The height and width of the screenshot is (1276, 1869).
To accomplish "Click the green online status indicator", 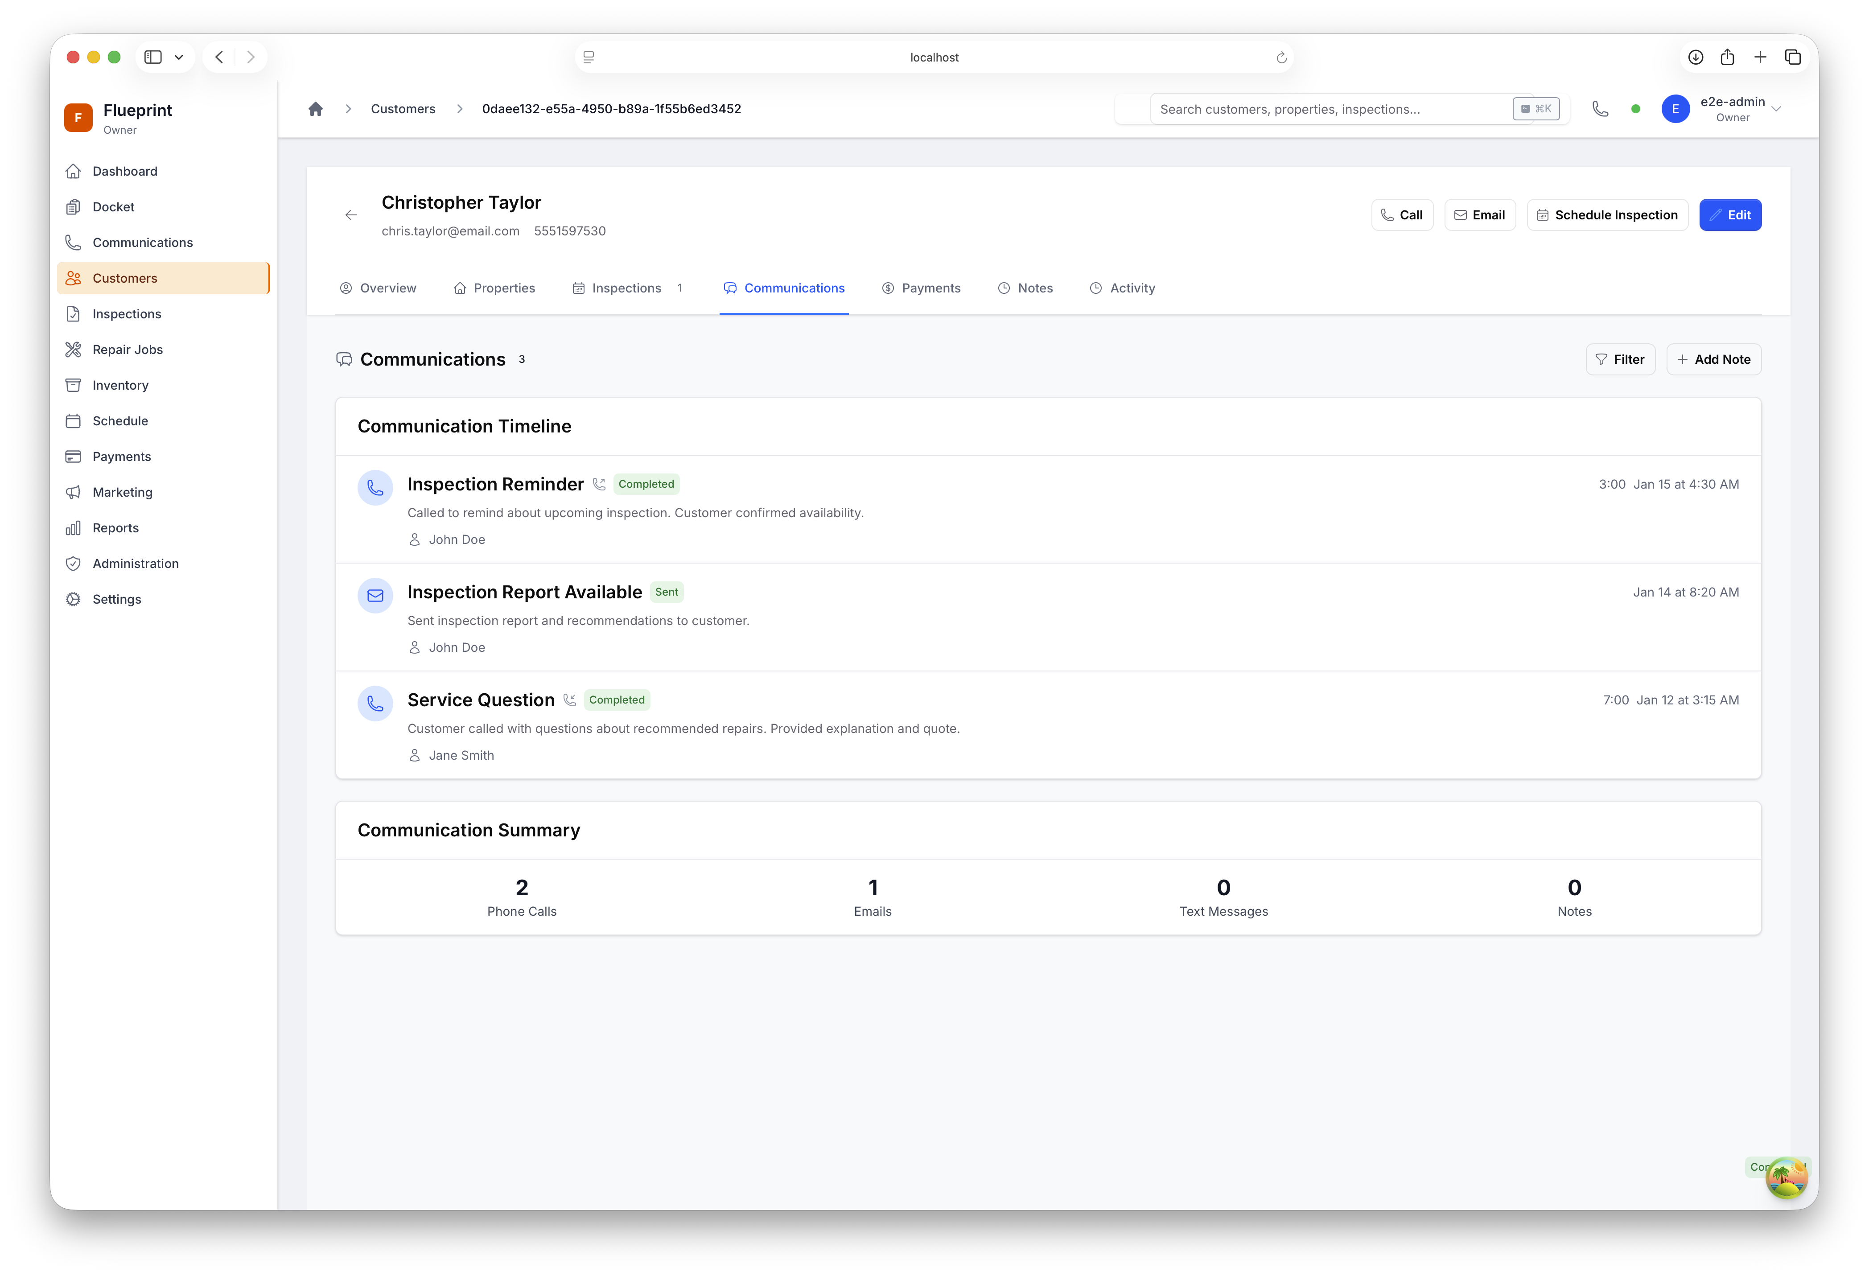I will coord(1635,108).
